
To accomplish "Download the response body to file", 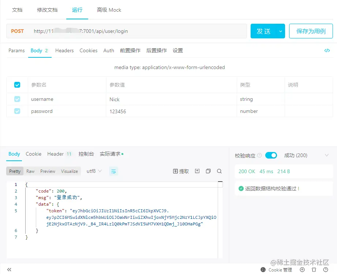I will 197,171.
